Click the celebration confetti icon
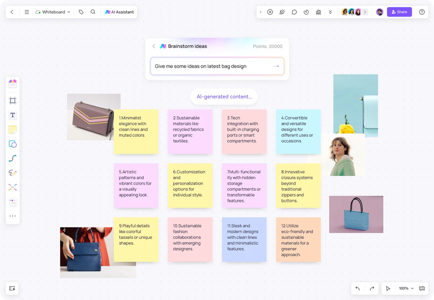Viewport: 434px width, 300px height. click(x=282, y=12)
